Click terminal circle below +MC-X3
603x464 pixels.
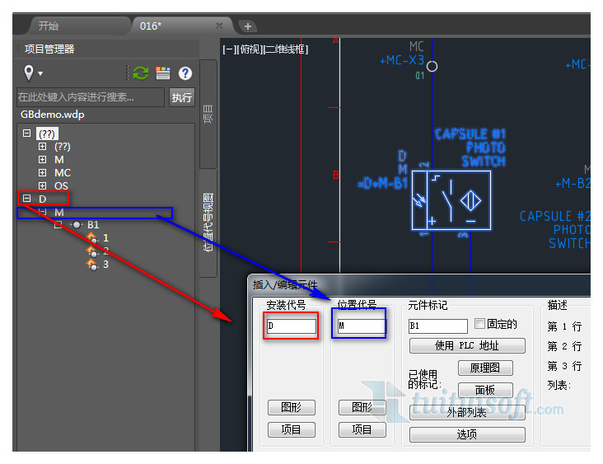[432, 66]
